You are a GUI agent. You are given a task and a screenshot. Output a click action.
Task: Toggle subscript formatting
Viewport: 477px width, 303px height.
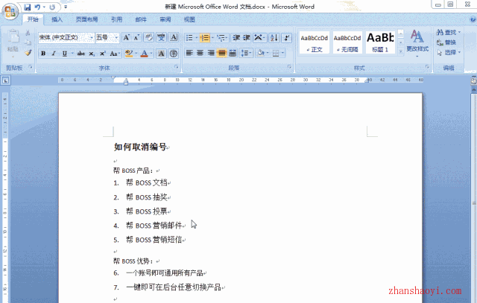(92, 54)
